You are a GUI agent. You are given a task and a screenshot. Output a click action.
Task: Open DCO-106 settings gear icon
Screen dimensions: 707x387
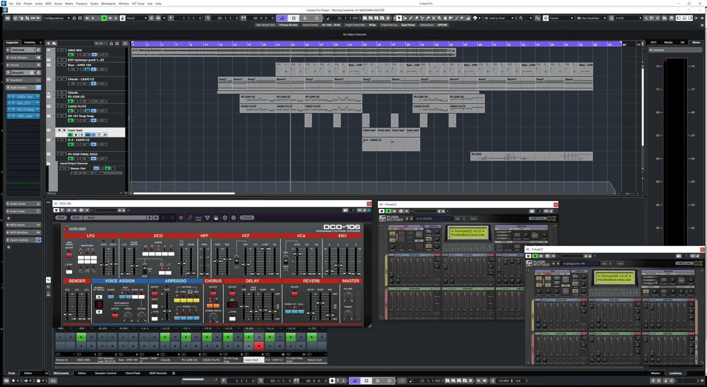[181, 218]
